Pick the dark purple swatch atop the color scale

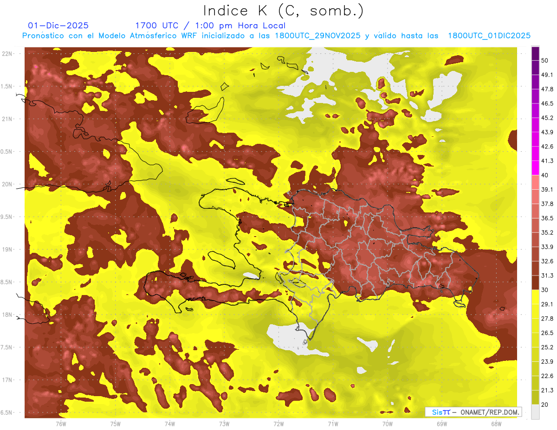pos(535,53)
